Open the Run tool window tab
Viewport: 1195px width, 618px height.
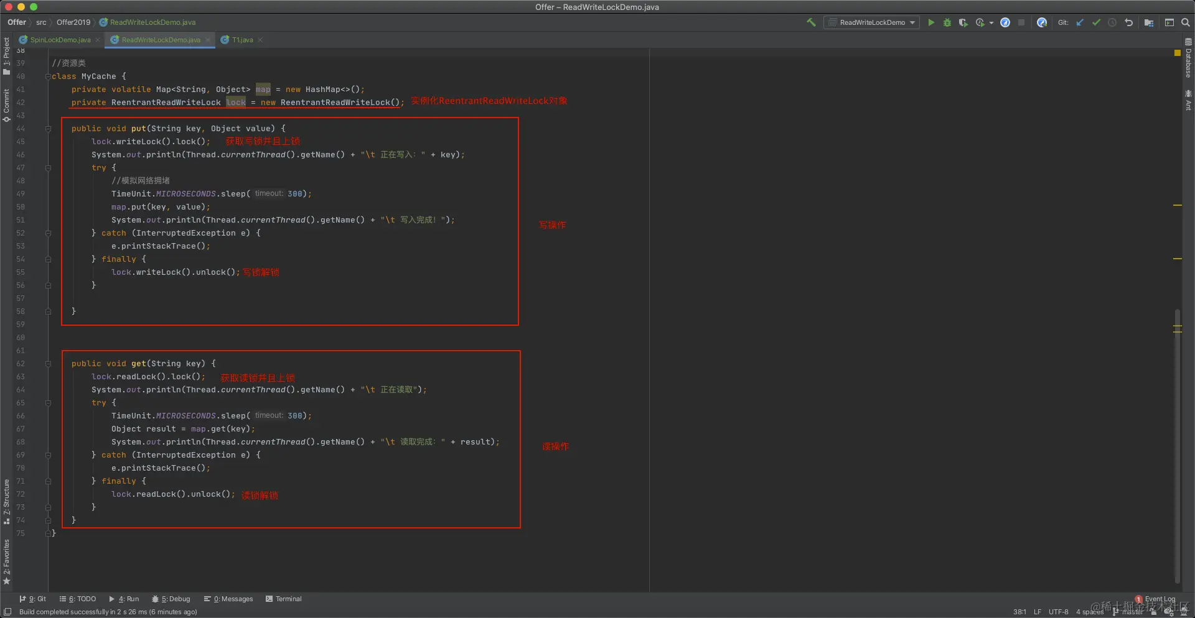coord(124,599)
